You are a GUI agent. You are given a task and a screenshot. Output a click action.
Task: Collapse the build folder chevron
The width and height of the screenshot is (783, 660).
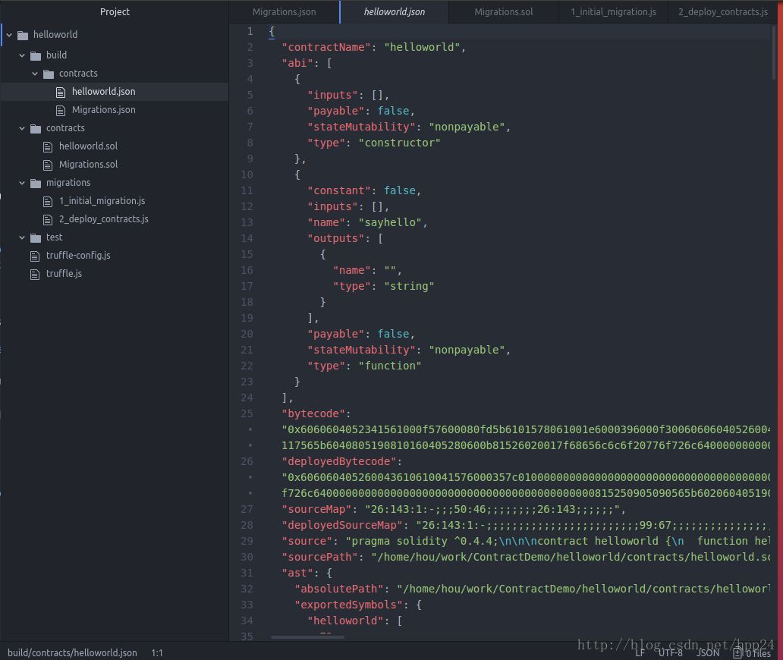[x=22, y=55]
